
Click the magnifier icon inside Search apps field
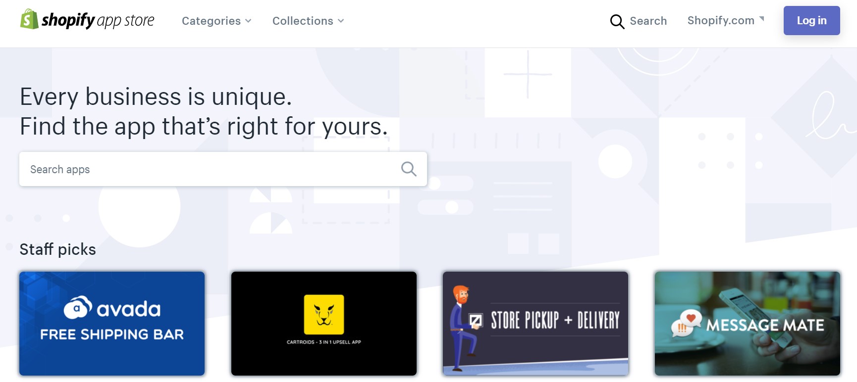(x=409, y=169)
